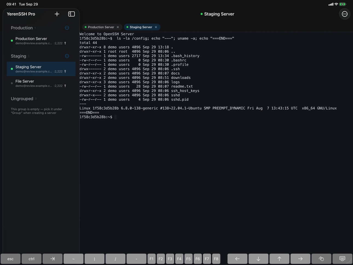Open Staging group options menu

click(x=67, y=56)
